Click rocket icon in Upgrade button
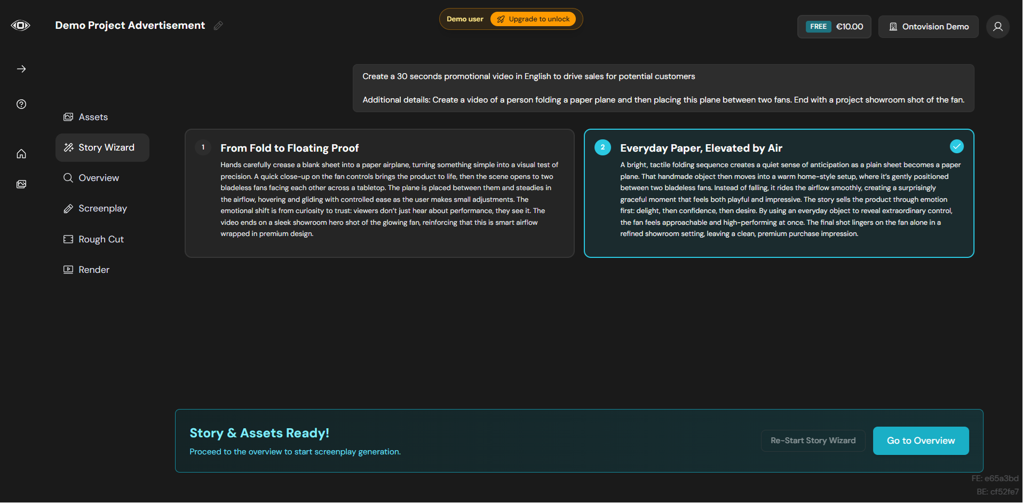Viewport: 1023px width, 503px height. pos(501,19)
